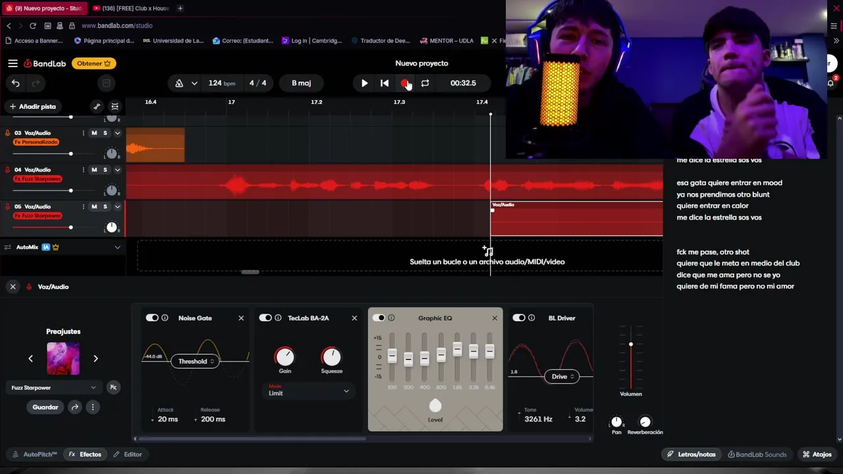Open the preset three-dot options
The image size is (843, 474).
click(x=93, y=407)
